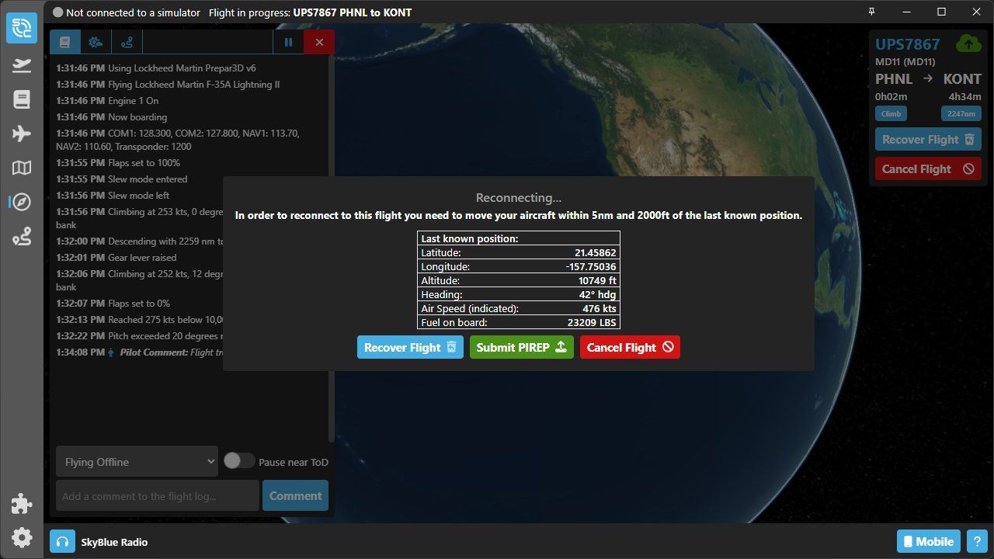Click the log entry Now boarding

coord(112,117)
